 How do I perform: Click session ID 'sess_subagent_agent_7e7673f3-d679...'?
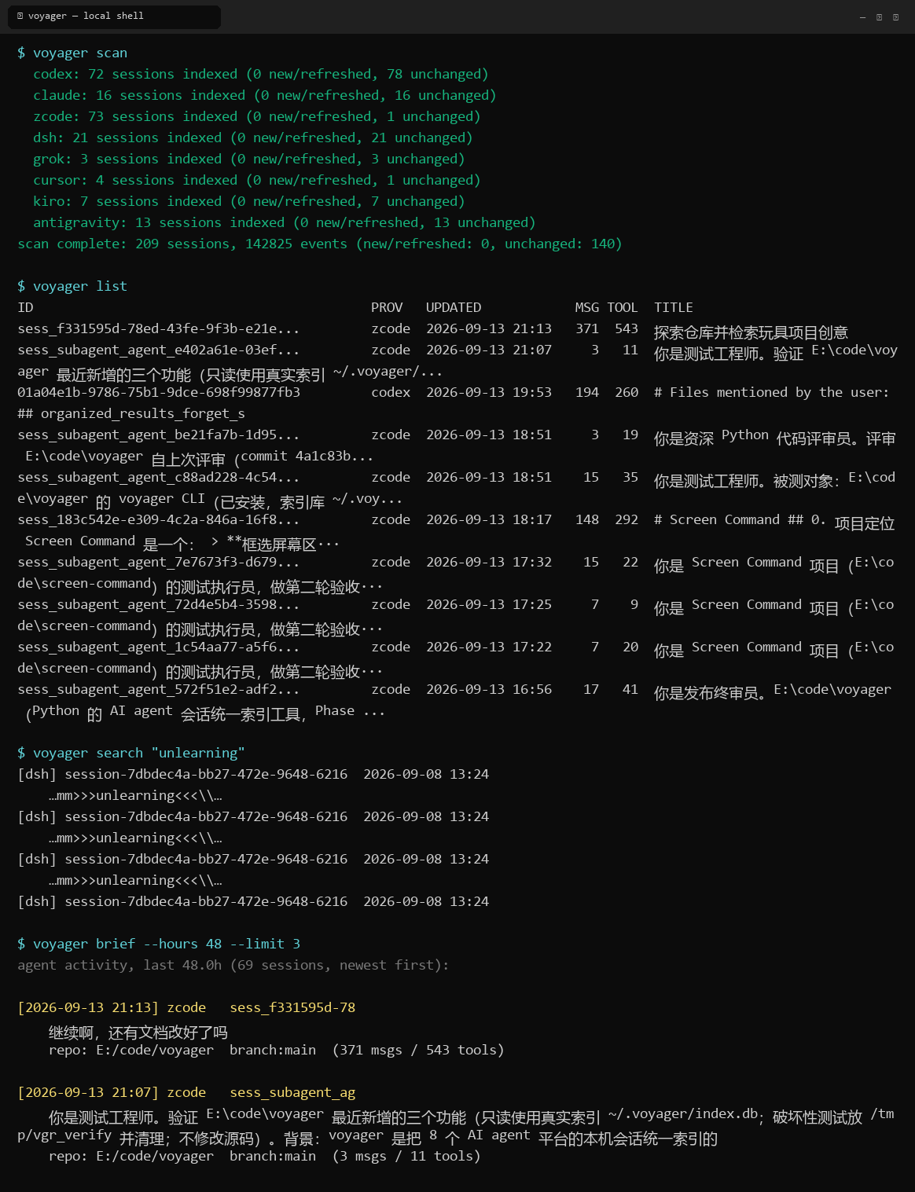click(x=159, y=562)
